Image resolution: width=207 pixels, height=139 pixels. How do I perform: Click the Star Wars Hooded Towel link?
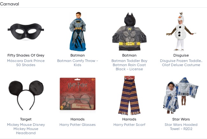[x=181, y=127]
